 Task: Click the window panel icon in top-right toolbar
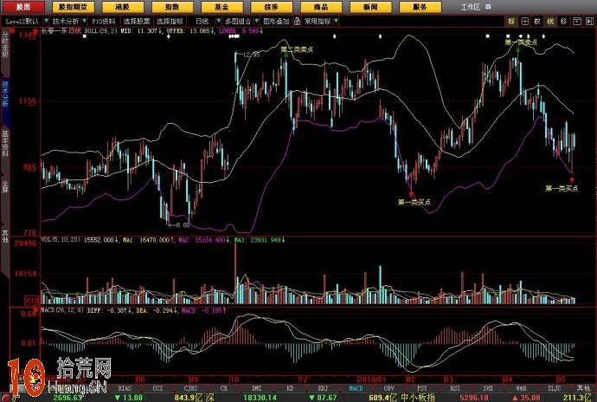pos(577,22)
